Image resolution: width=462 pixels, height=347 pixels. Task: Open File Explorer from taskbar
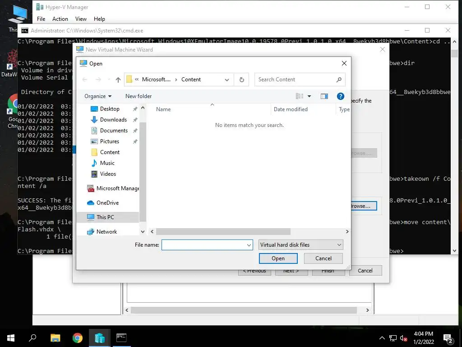click(55, 338)
